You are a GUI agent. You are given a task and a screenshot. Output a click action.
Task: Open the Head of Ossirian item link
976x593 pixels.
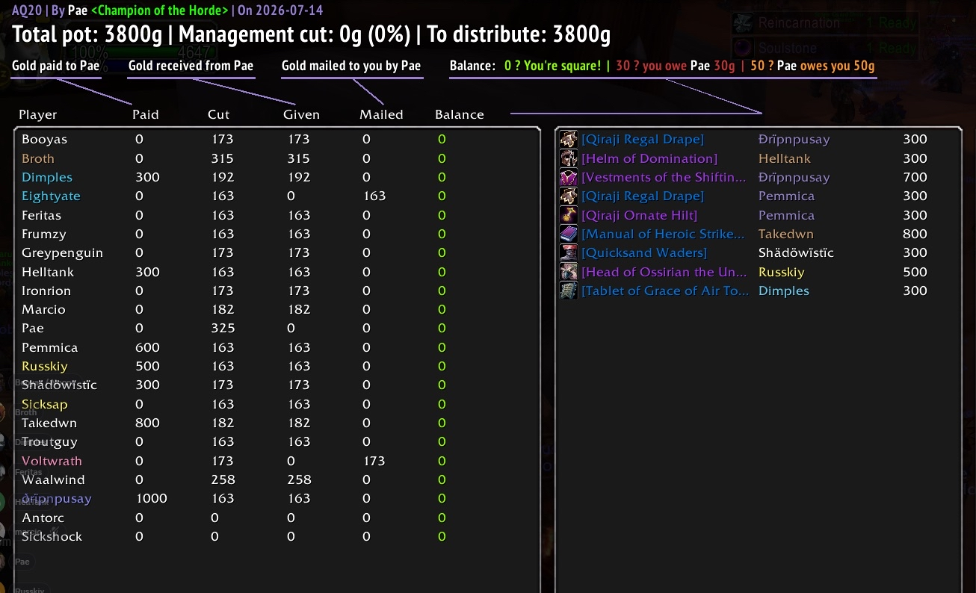point(664,272)
